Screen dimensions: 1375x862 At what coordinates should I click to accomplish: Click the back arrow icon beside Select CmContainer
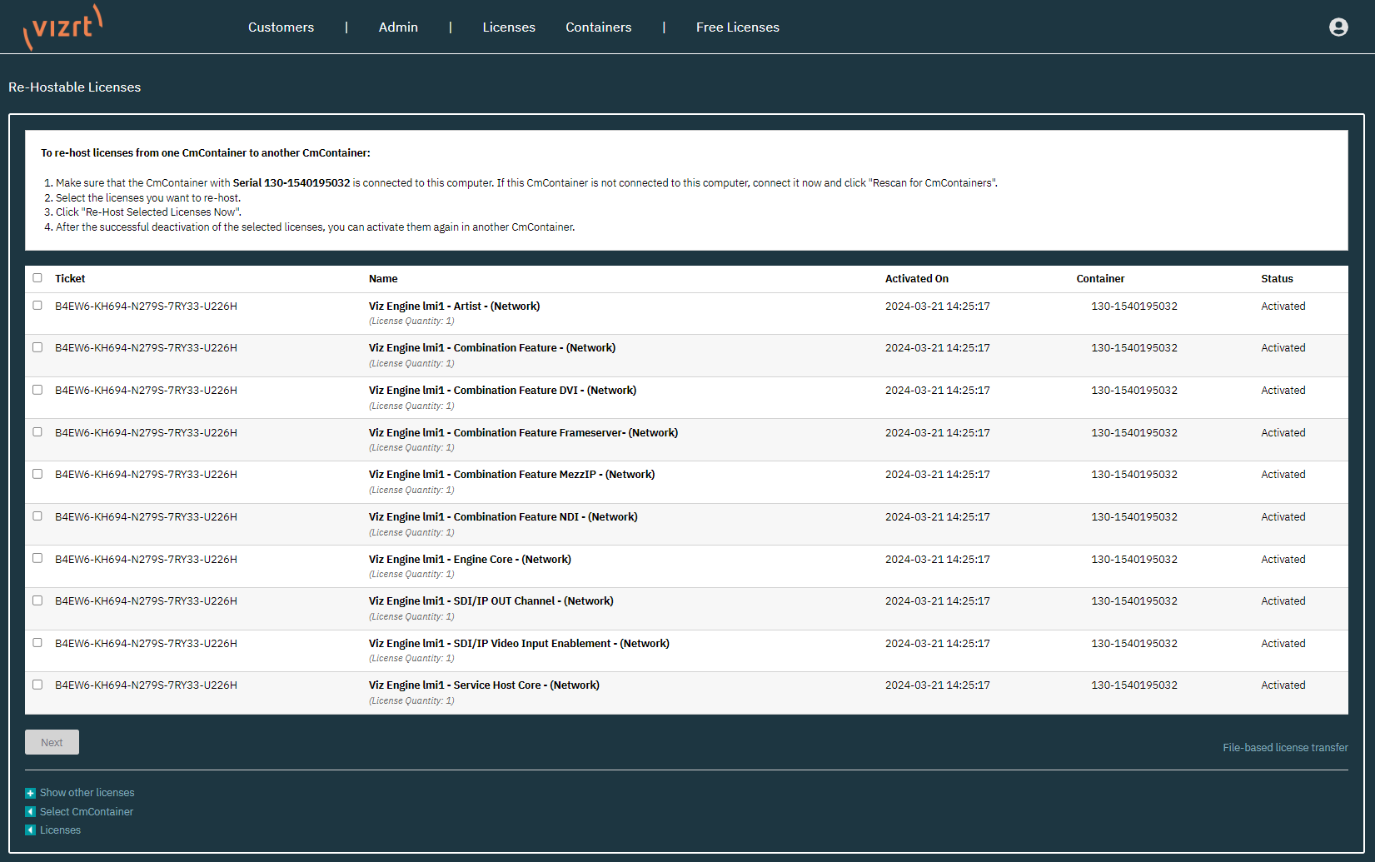pos(31,812)
